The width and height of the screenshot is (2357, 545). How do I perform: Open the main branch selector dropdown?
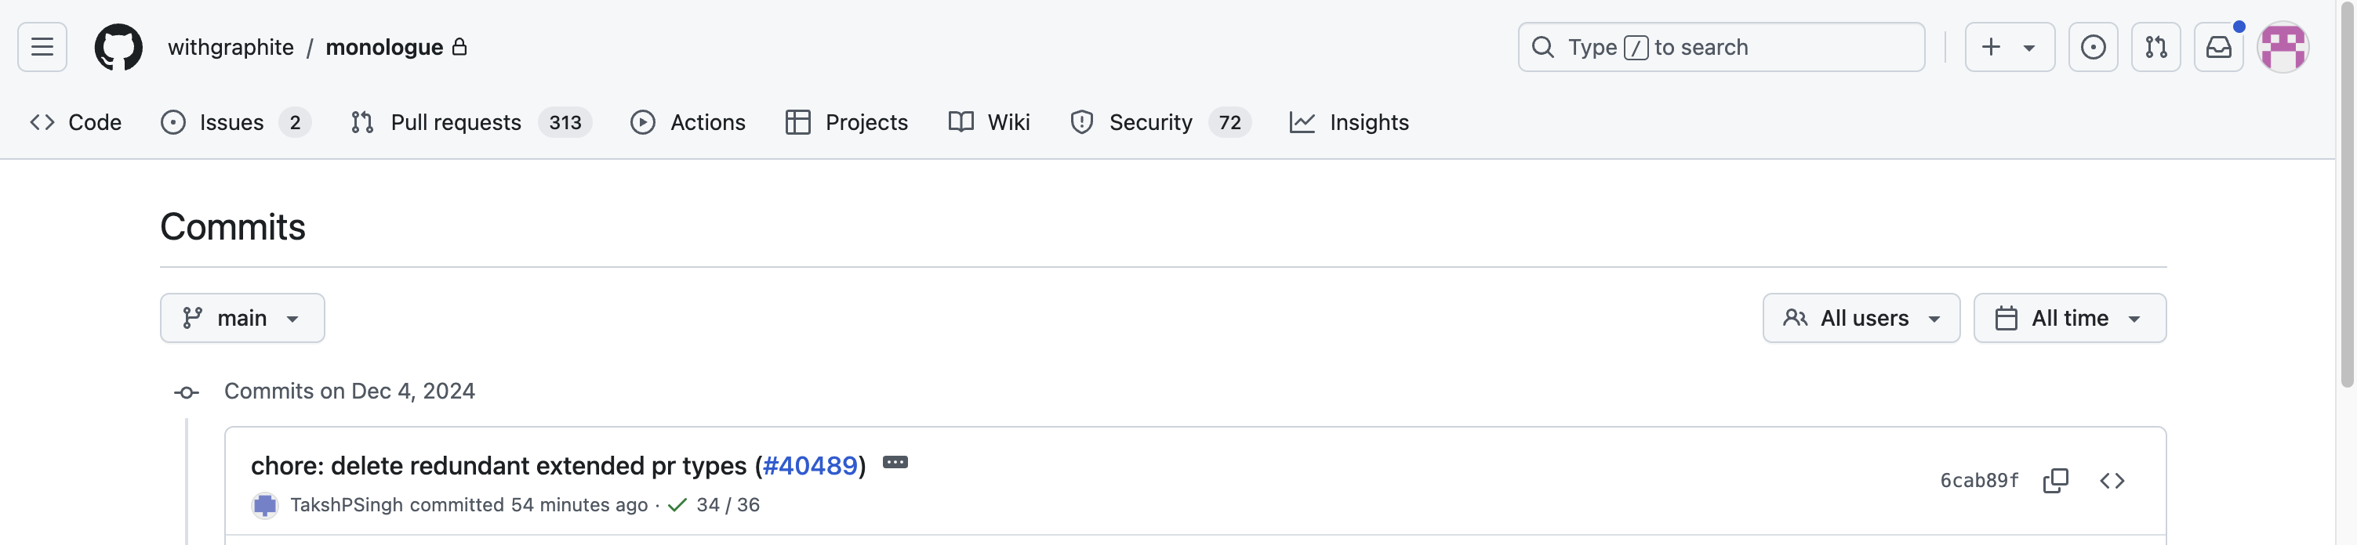click(242, 317)
